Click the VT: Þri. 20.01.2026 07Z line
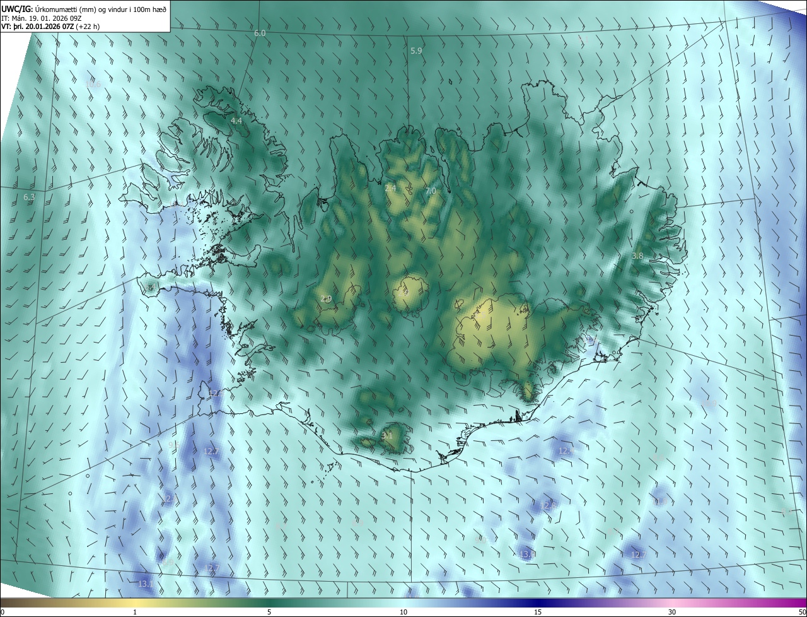Screen dimensions: 807x617 click(x=50, y=26)
